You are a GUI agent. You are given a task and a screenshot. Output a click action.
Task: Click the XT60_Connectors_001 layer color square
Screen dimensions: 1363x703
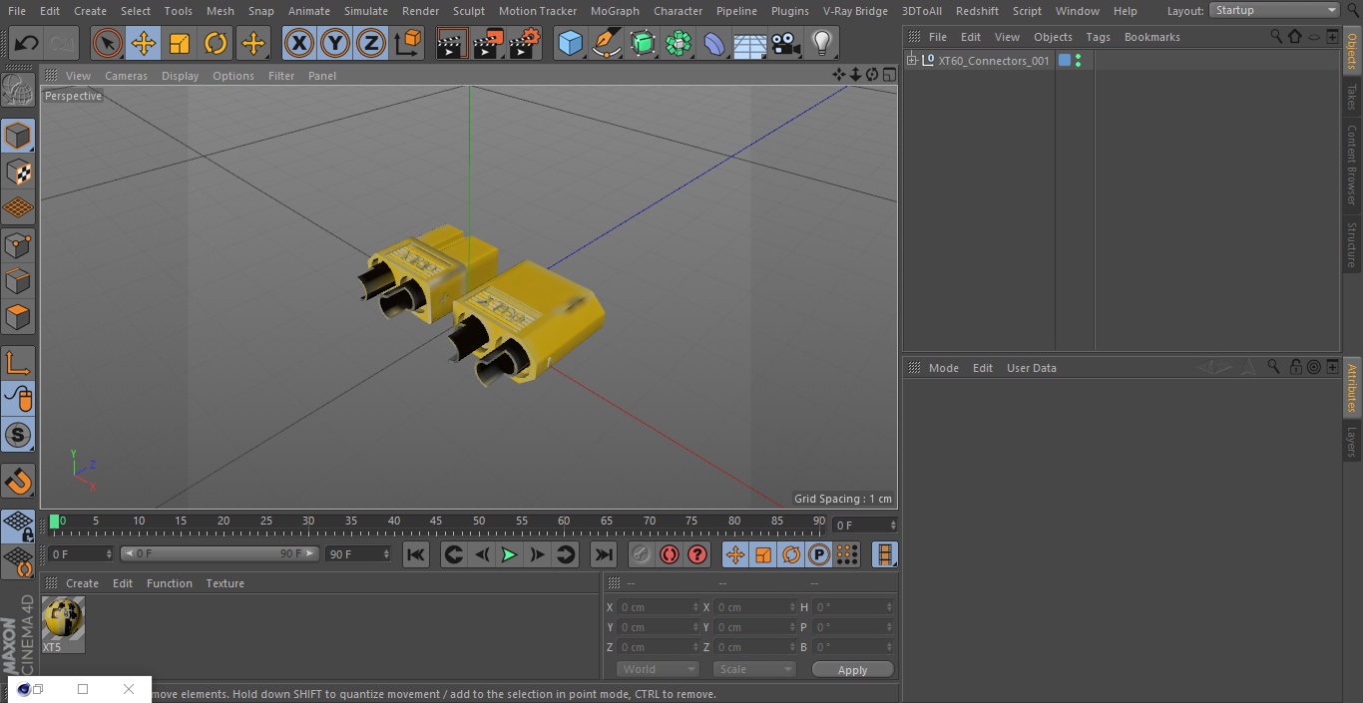tap(1065, 61)
